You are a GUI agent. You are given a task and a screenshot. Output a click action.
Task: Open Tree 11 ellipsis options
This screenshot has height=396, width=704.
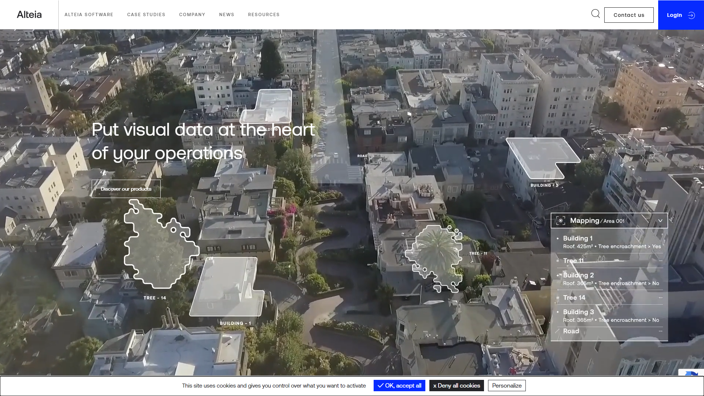(660, 261)
